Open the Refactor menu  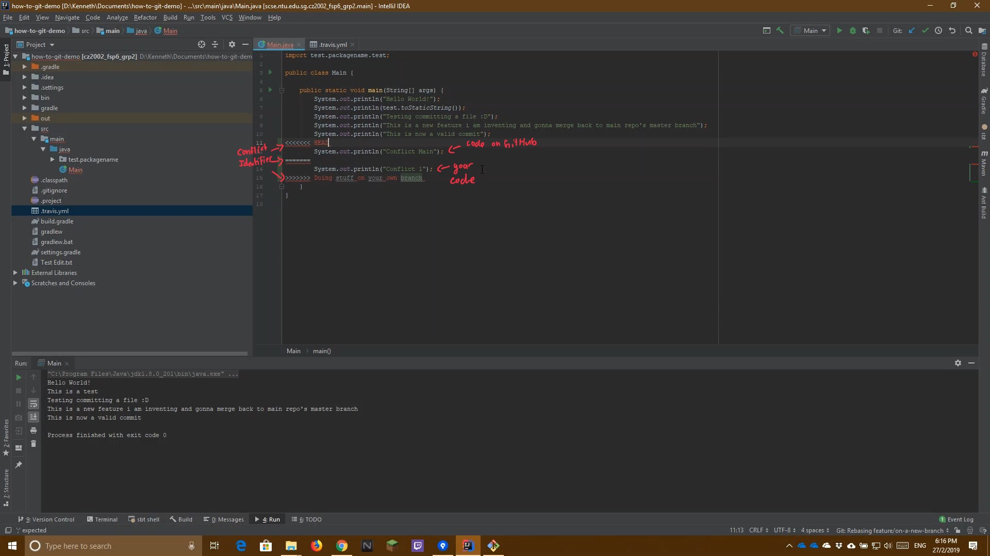click(x=145, y=18)
